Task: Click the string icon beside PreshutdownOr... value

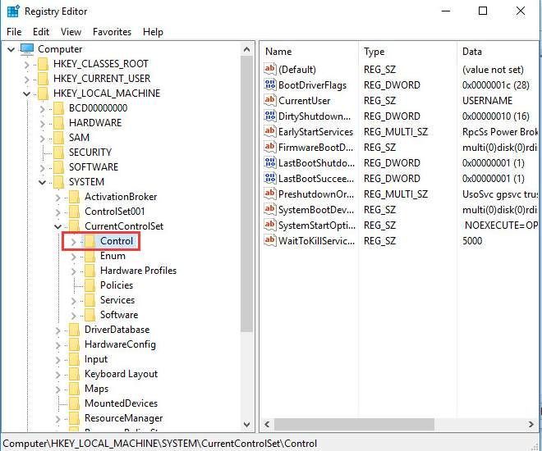Action: (x=270, y=194)
